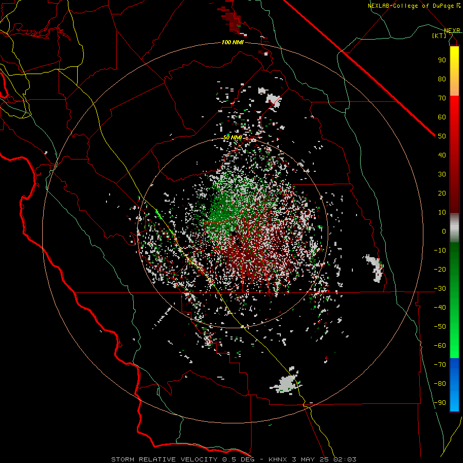
Task: Select the -40 value on velocity scale
Action: pyautogui.click(x=440, y=308)
